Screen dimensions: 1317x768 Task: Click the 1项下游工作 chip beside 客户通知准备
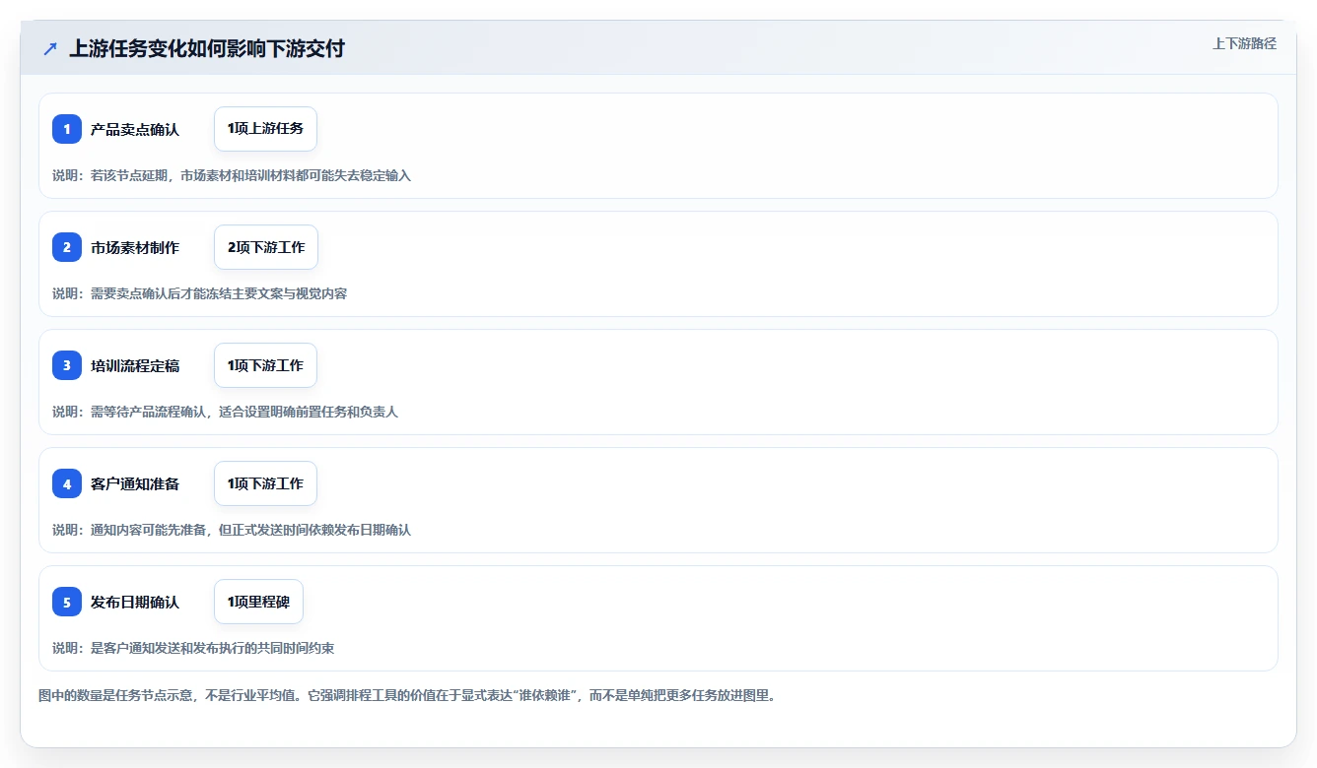[x=265, y=483]
